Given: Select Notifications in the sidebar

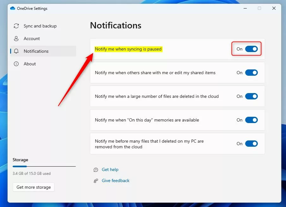Looking at the screenshot, I should (x=43, y=51).
